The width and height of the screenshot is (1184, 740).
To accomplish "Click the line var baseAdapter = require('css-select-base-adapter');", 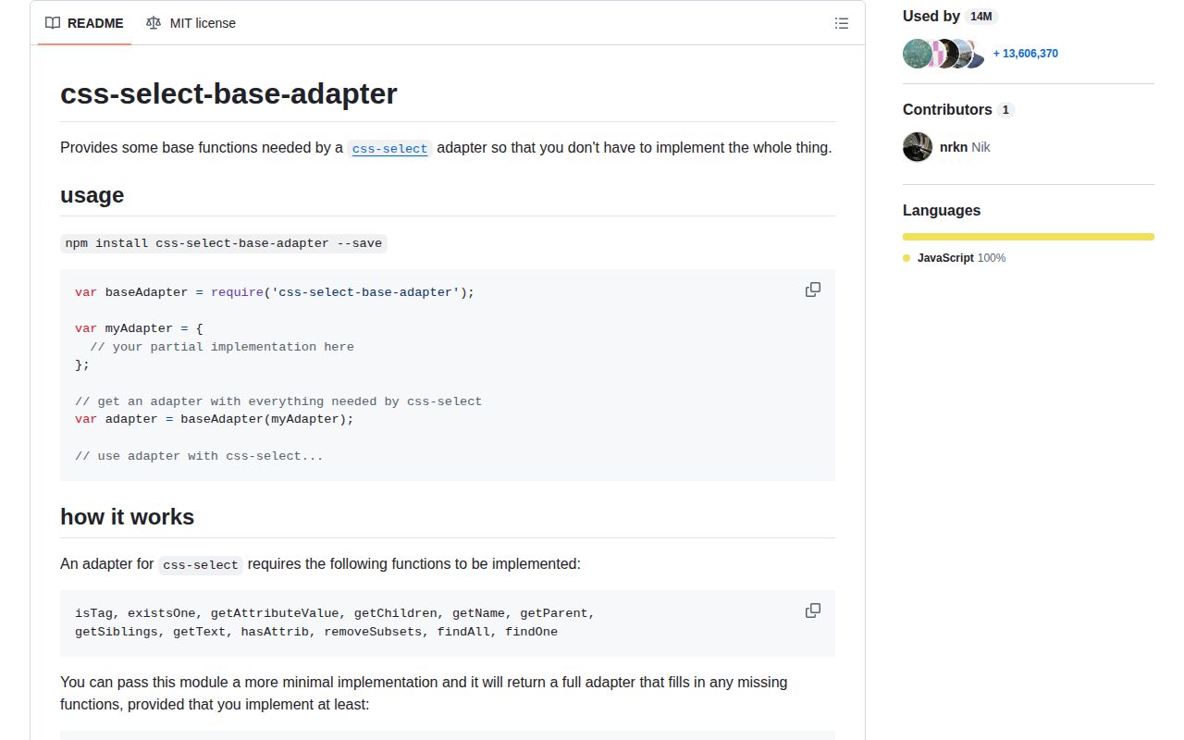I will [x=275, y=292].
